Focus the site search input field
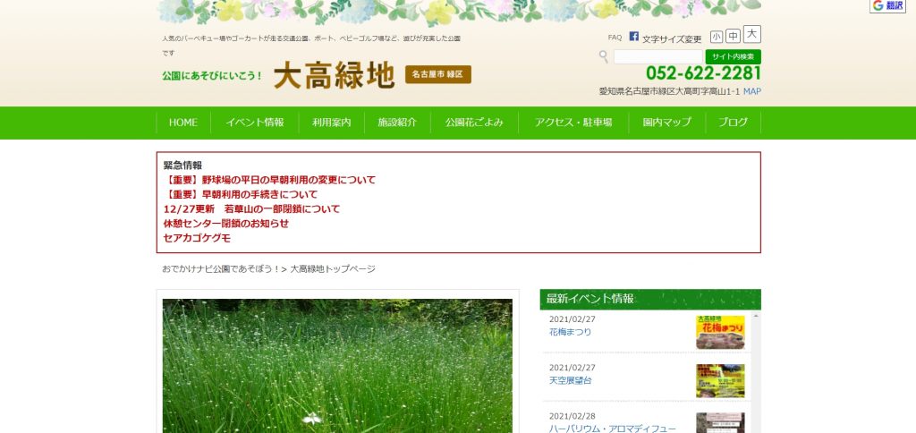The height and width of the screenshot is (433, 916). (657, 56)
